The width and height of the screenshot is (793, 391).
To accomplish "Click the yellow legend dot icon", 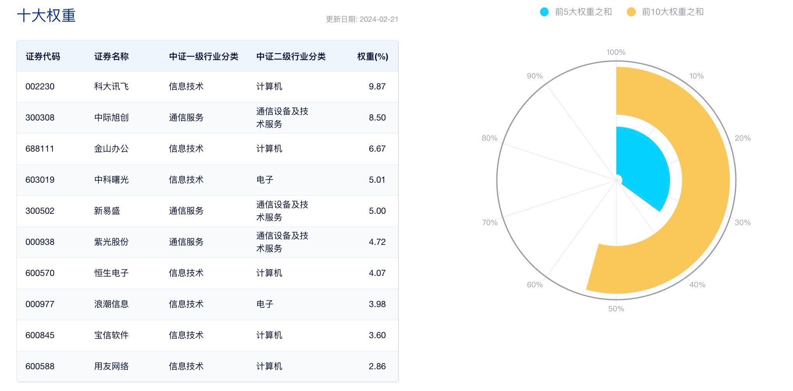I will click(x=631, y=12).
